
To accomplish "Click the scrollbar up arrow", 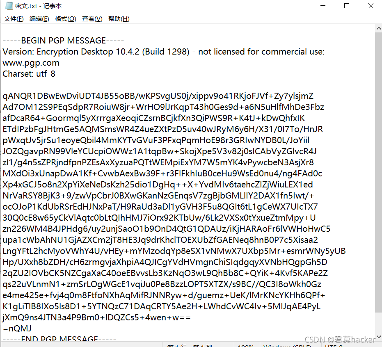I will coord(379,28).
